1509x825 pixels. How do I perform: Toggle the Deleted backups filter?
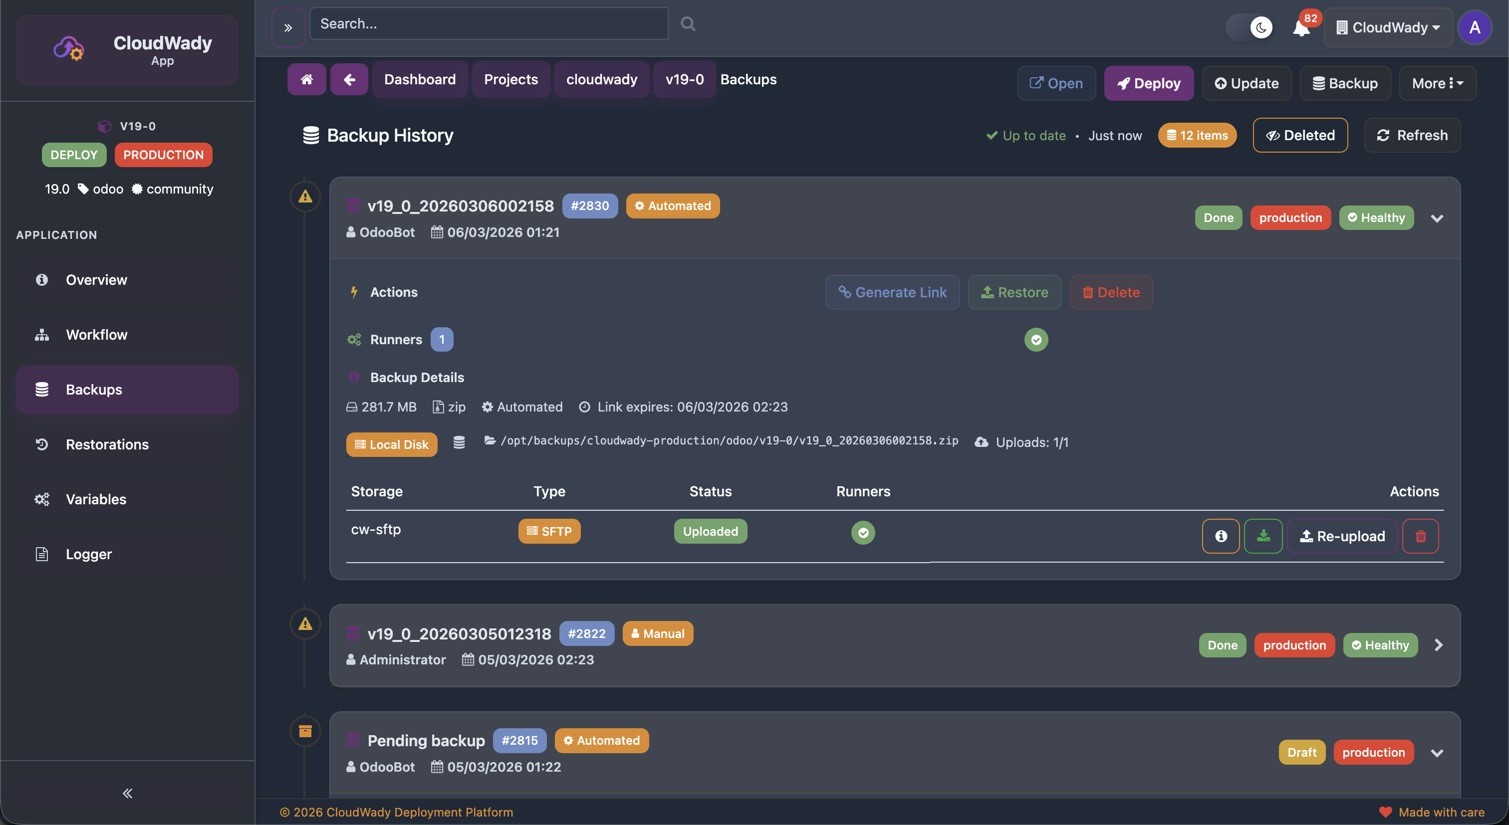1300,135
